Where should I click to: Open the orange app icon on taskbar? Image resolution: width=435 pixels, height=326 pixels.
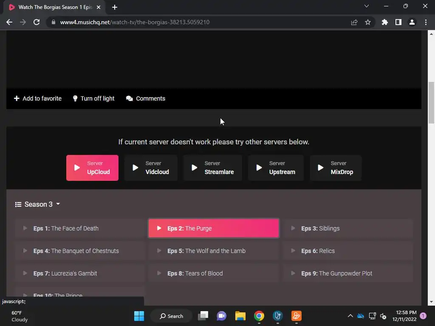pyautogui.click(x=296, y=316)
